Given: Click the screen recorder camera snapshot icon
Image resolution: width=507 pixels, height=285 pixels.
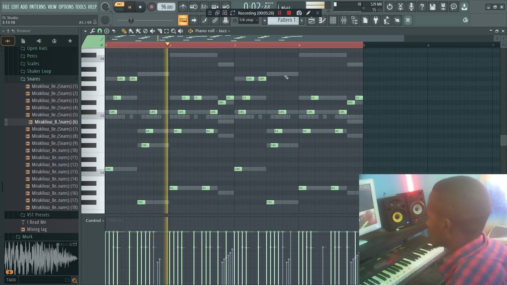Looking at the screenshot, I should pyautogui.click(x=299, y=13).
